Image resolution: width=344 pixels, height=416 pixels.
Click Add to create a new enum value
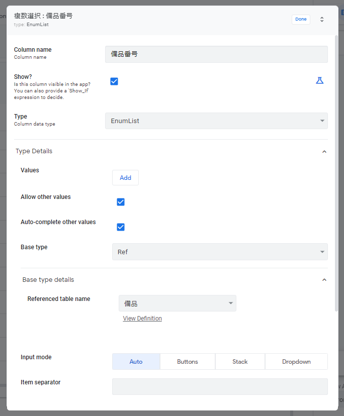[x=125, y=177]
